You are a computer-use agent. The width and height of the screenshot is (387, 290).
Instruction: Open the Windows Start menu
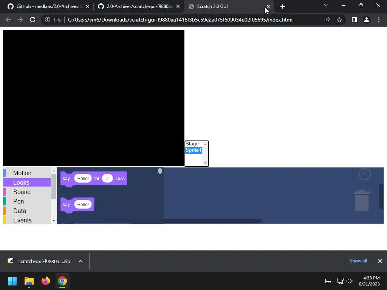tap(12, 281)
